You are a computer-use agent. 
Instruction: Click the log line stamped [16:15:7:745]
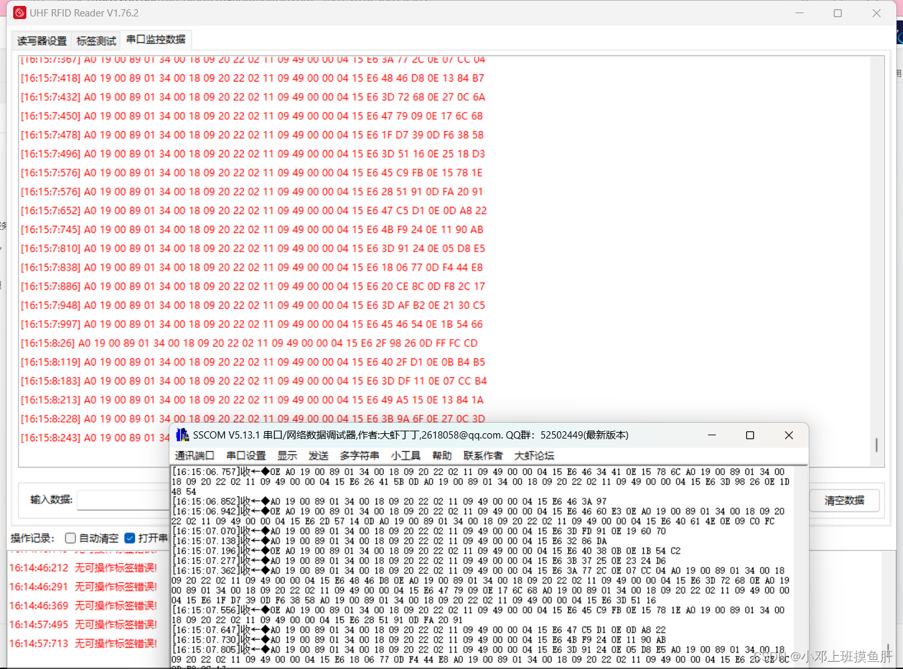[252, 230]
